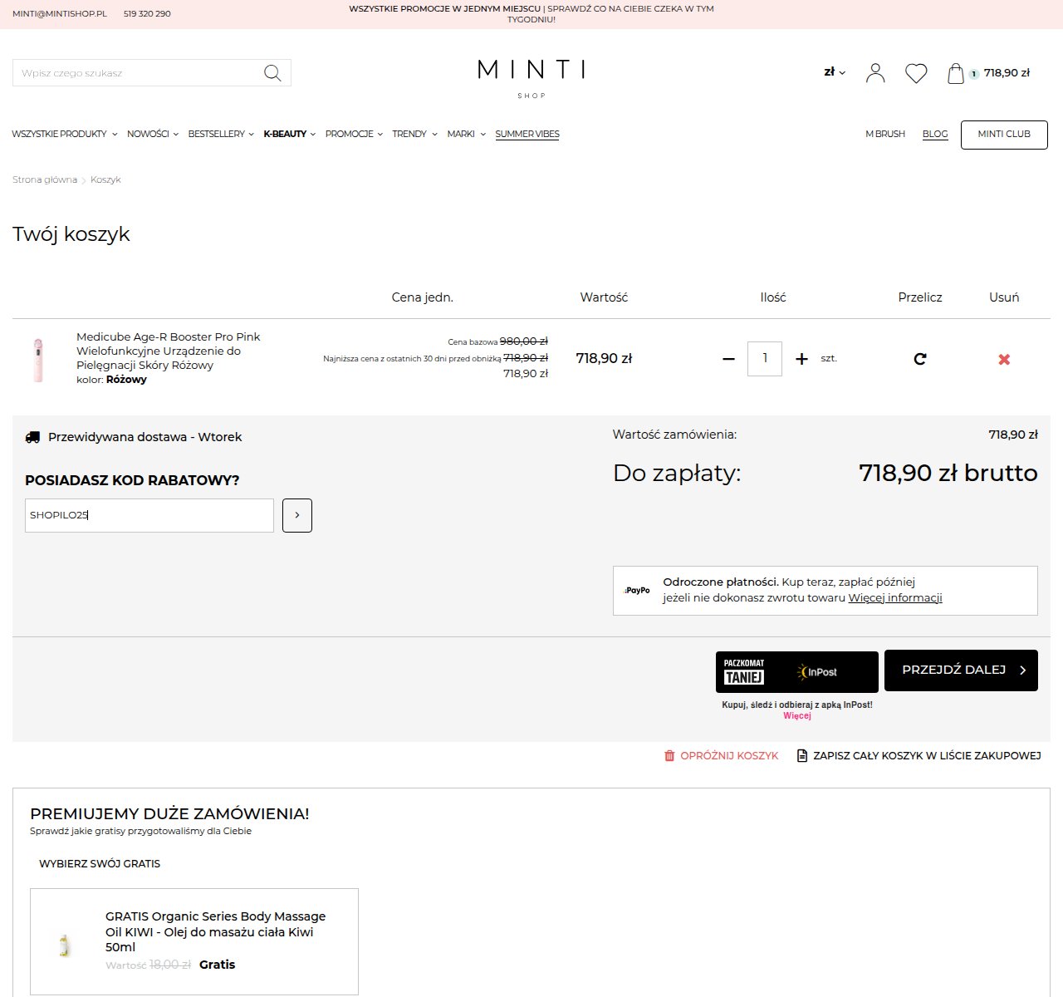Click email minti@mintishop.pl in top bar

pyautogui.click(x=60, y=14)
